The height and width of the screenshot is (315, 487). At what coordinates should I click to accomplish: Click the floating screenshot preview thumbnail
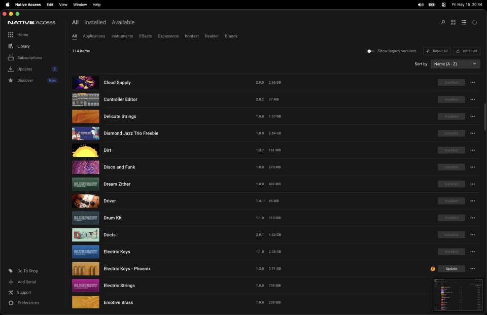pos(458,295)
